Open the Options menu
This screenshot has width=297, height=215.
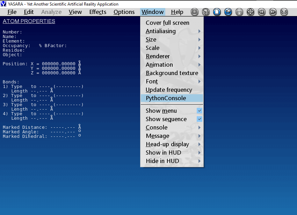tap(124, 12)
